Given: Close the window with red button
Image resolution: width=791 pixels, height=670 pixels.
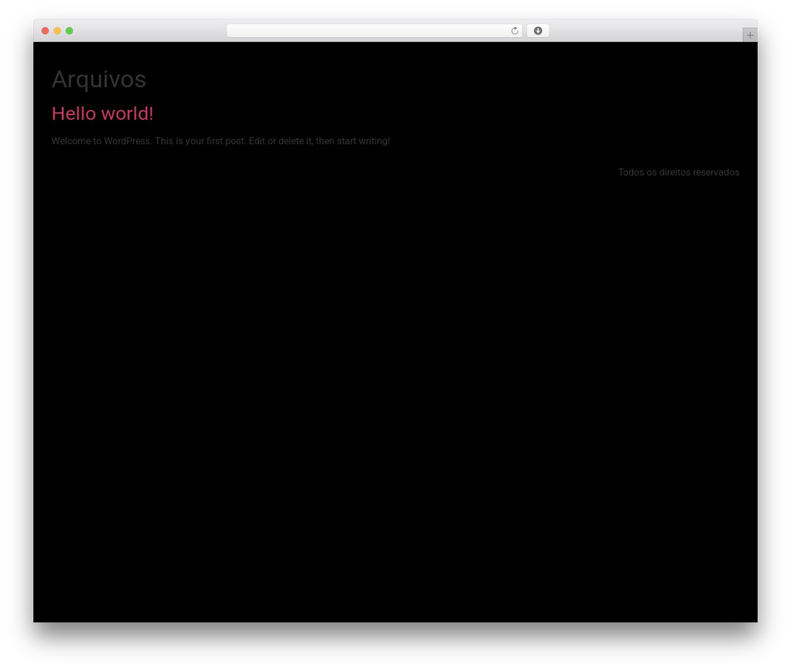Looking at the screenshot, I should pos(45,31).
